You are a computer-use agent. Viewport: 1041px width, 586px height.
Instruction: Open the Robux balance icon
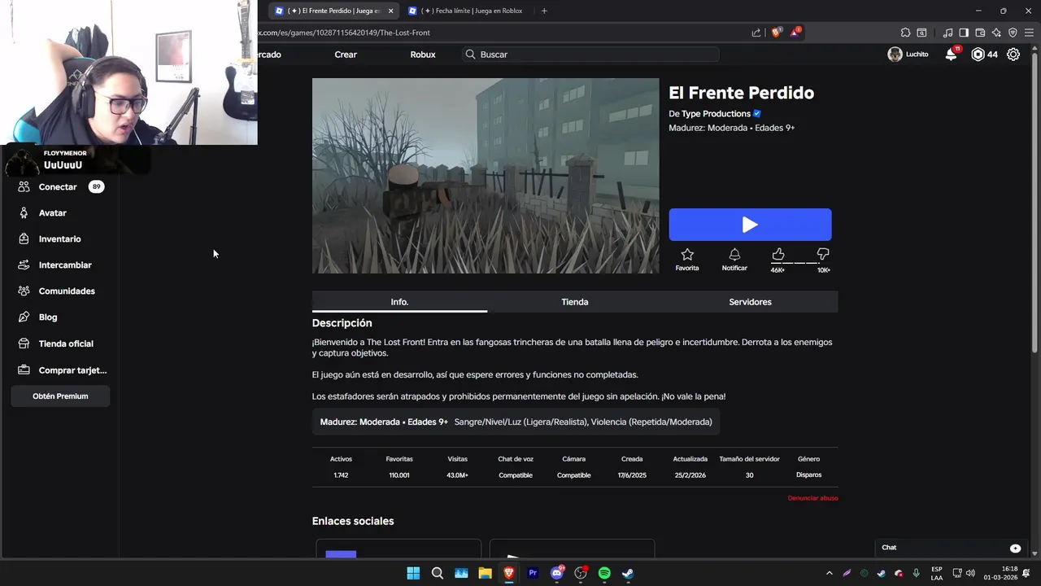point(978,55)
